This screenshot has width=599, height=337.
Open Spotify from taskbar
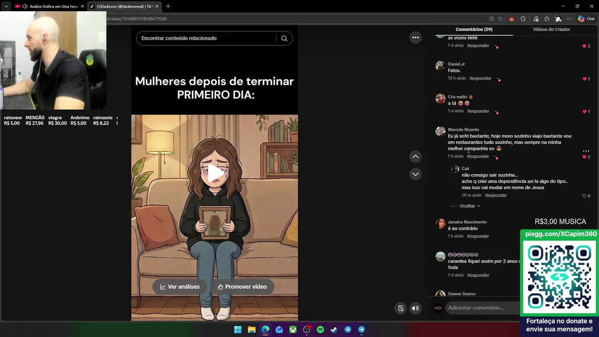point(320,330)
